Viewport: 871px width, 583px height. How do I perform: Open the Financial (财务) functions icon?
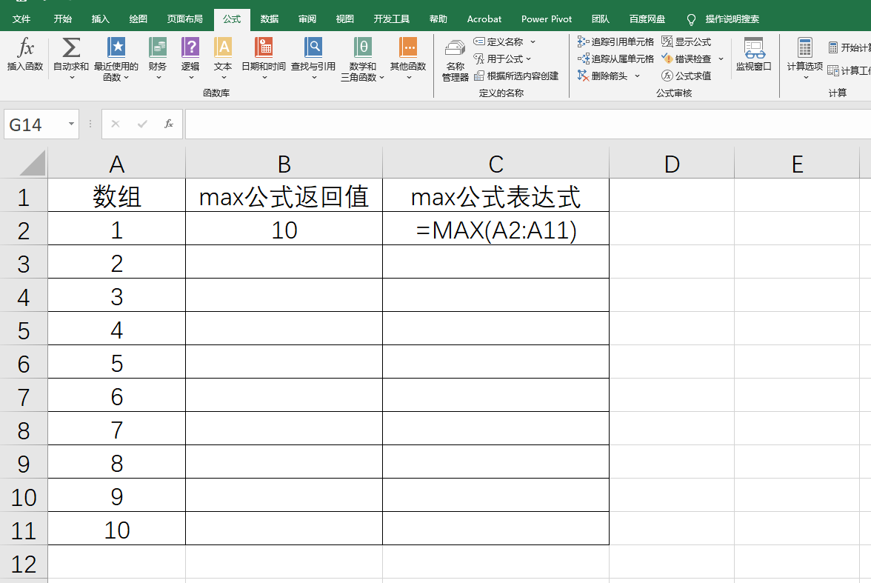point(158,48)
